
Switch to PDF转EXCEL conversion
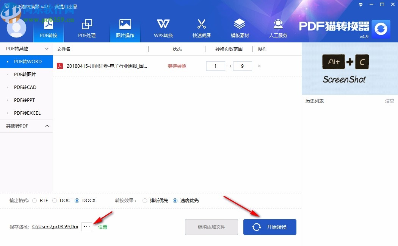point(27,113)
